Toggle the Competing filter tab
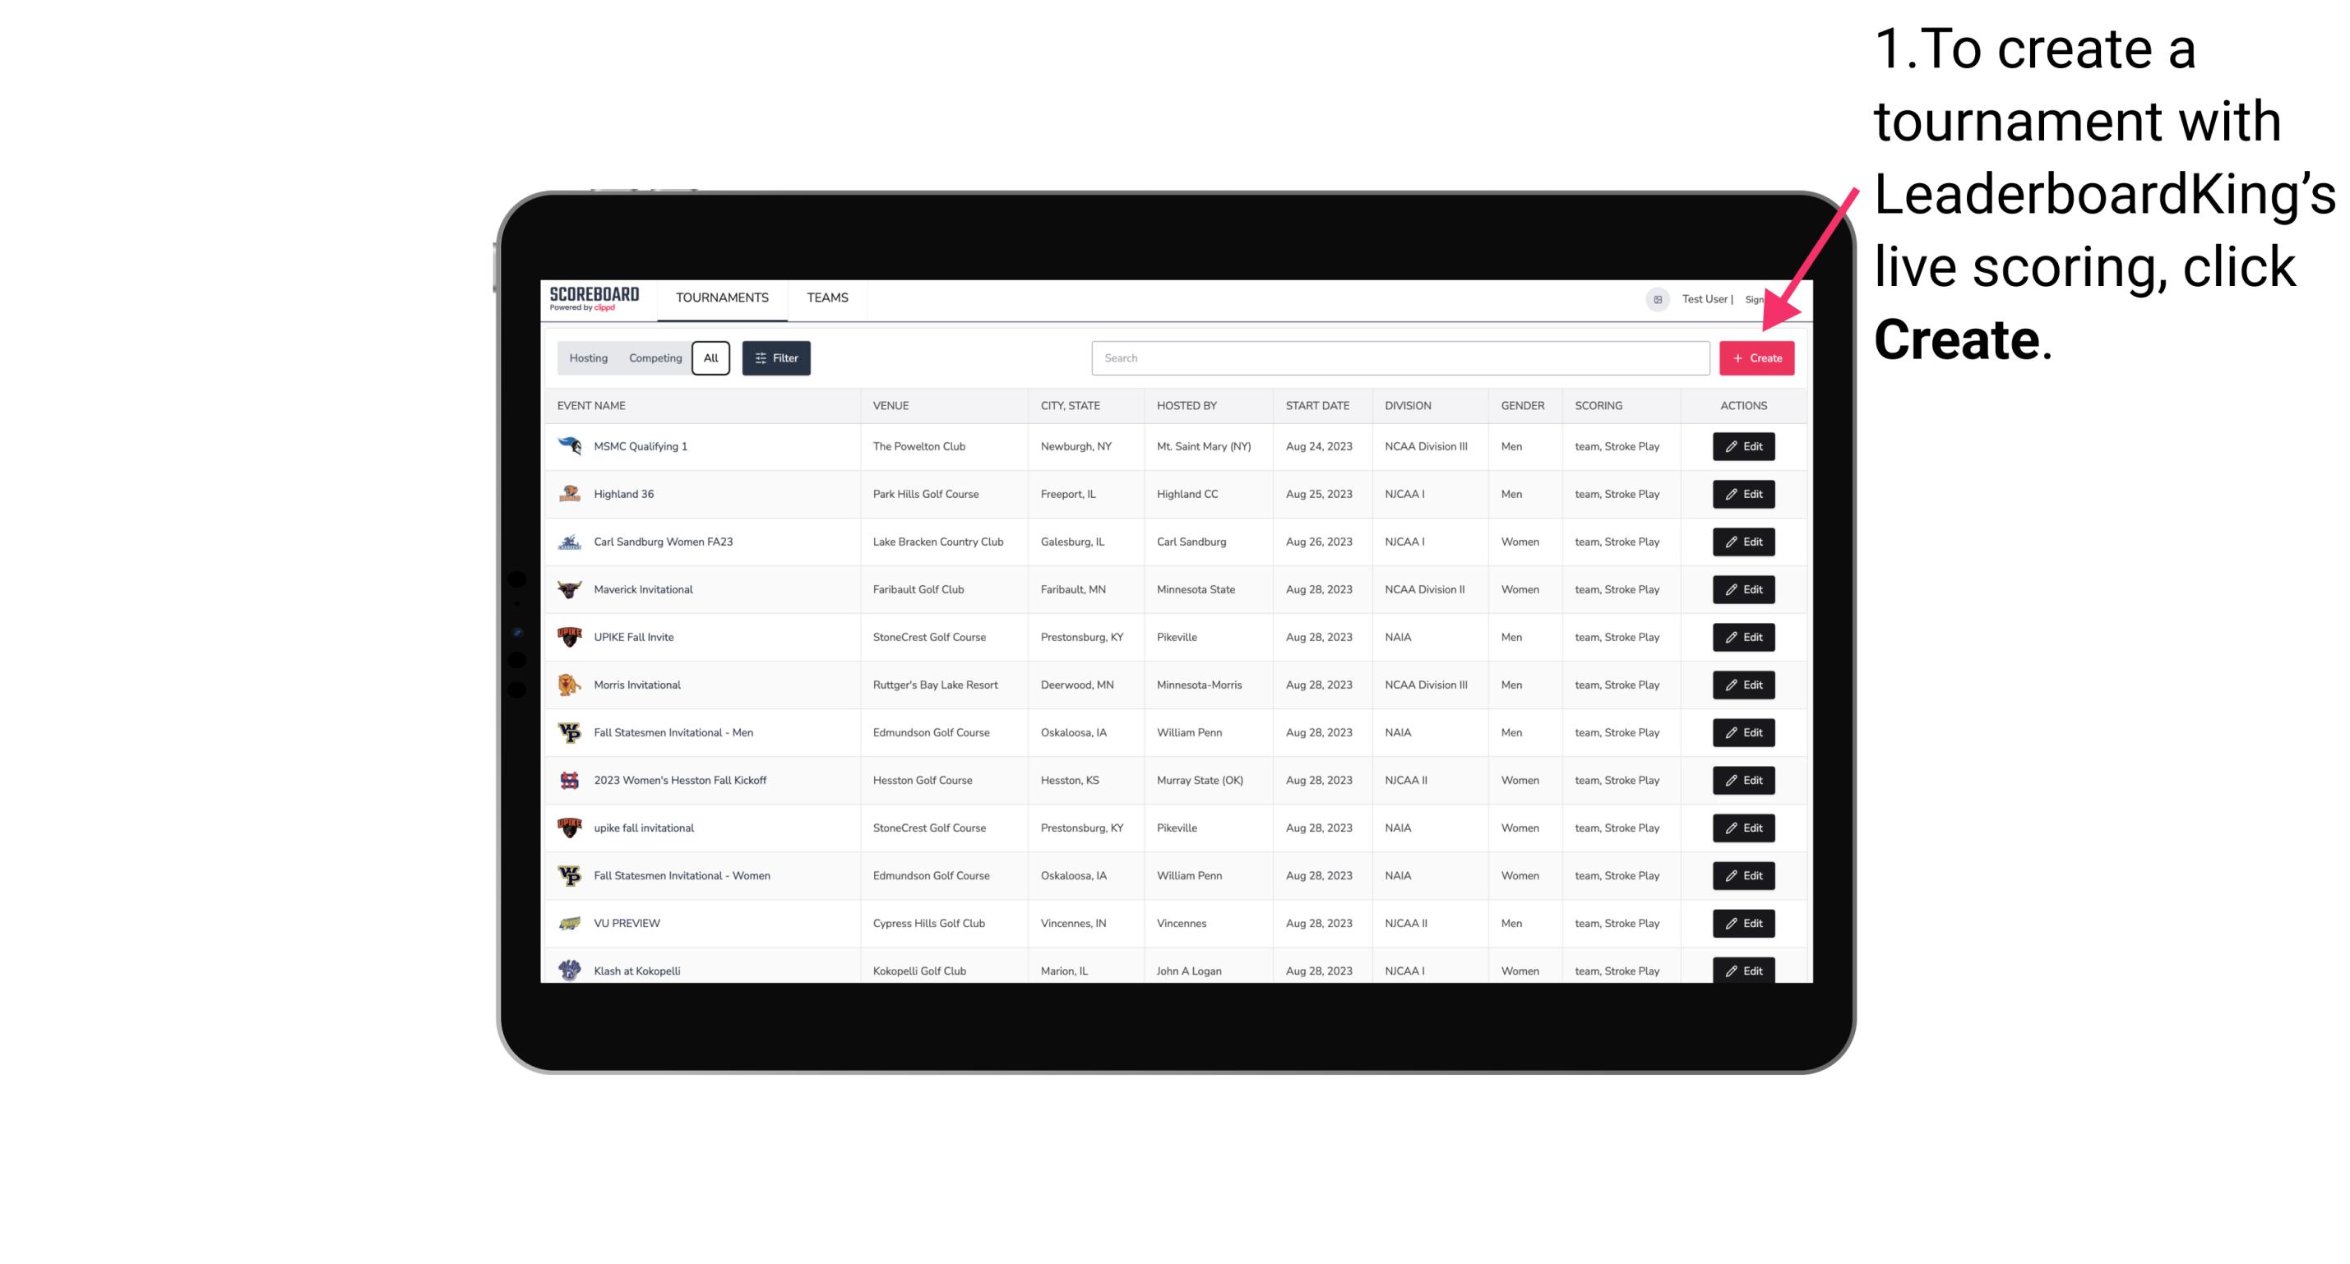This screenshot has width=2350, height=1264. coord(653,358)
